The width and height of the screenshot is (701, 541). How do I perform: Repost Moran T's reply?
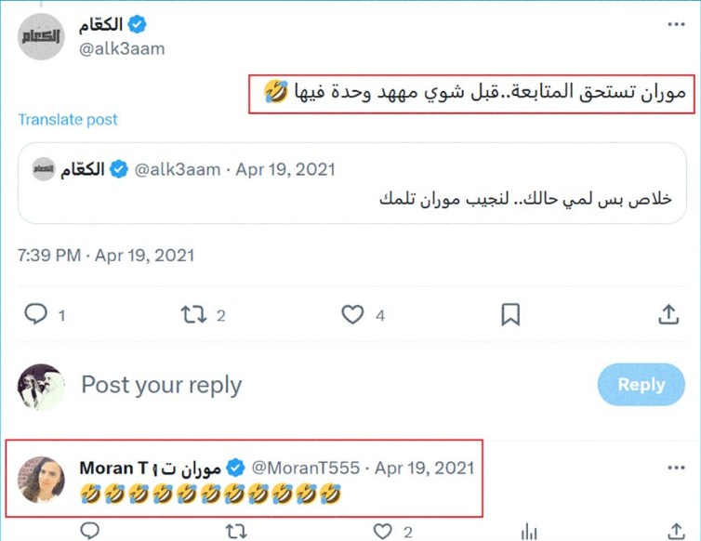tap(236, 531)
